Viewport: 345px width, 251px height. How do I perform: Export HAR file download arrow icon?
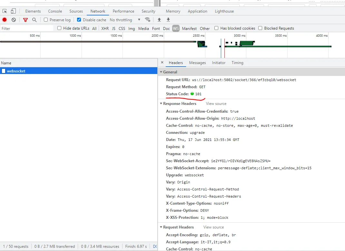pos(168,20)
